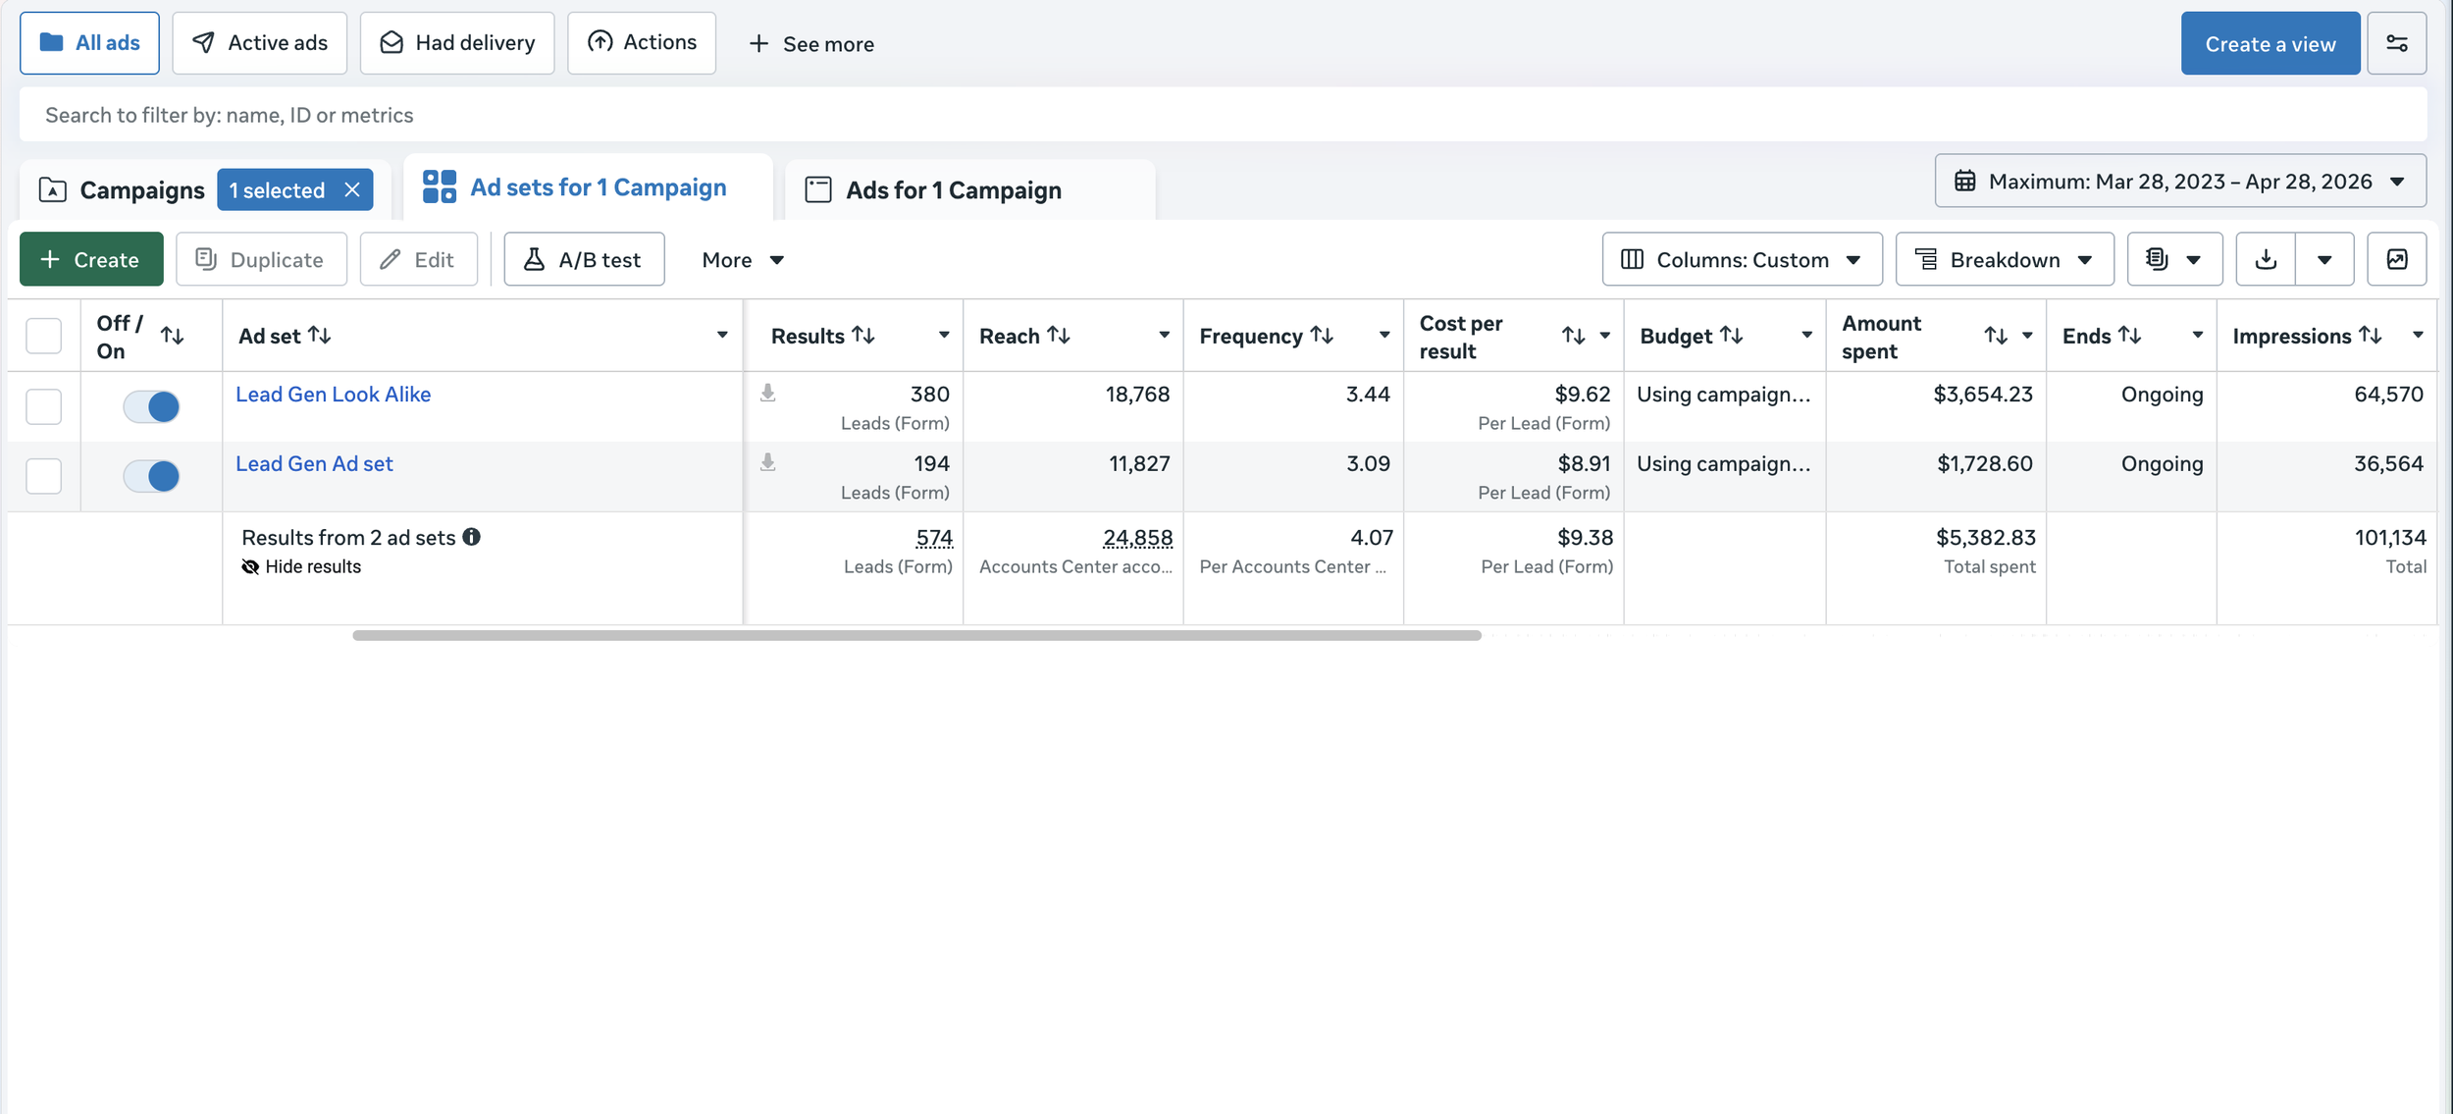Open the Lead Gen Ad set link
This screenshot has height=1114, width=2453.
pyautogui.click(x=314, y=463)
